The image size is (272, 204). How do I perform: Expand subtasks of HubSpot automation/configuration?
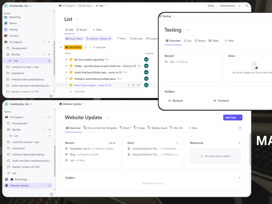(66, 79)
